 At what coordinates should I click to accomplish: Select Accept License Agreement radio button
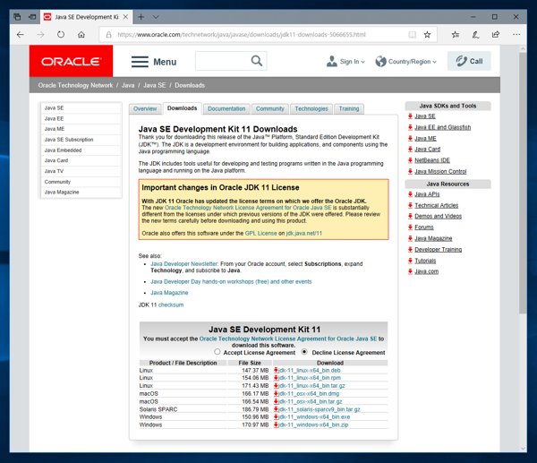[217, 352]
